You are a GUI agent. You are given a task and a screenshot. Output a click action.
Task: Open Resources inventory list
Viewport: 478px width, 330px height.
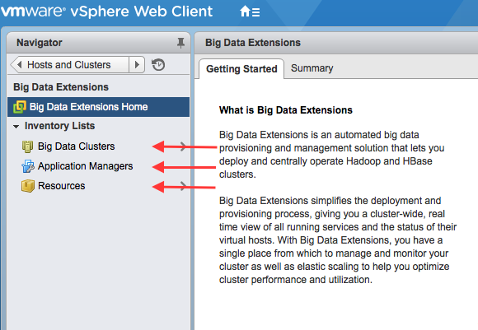point(62,186)
